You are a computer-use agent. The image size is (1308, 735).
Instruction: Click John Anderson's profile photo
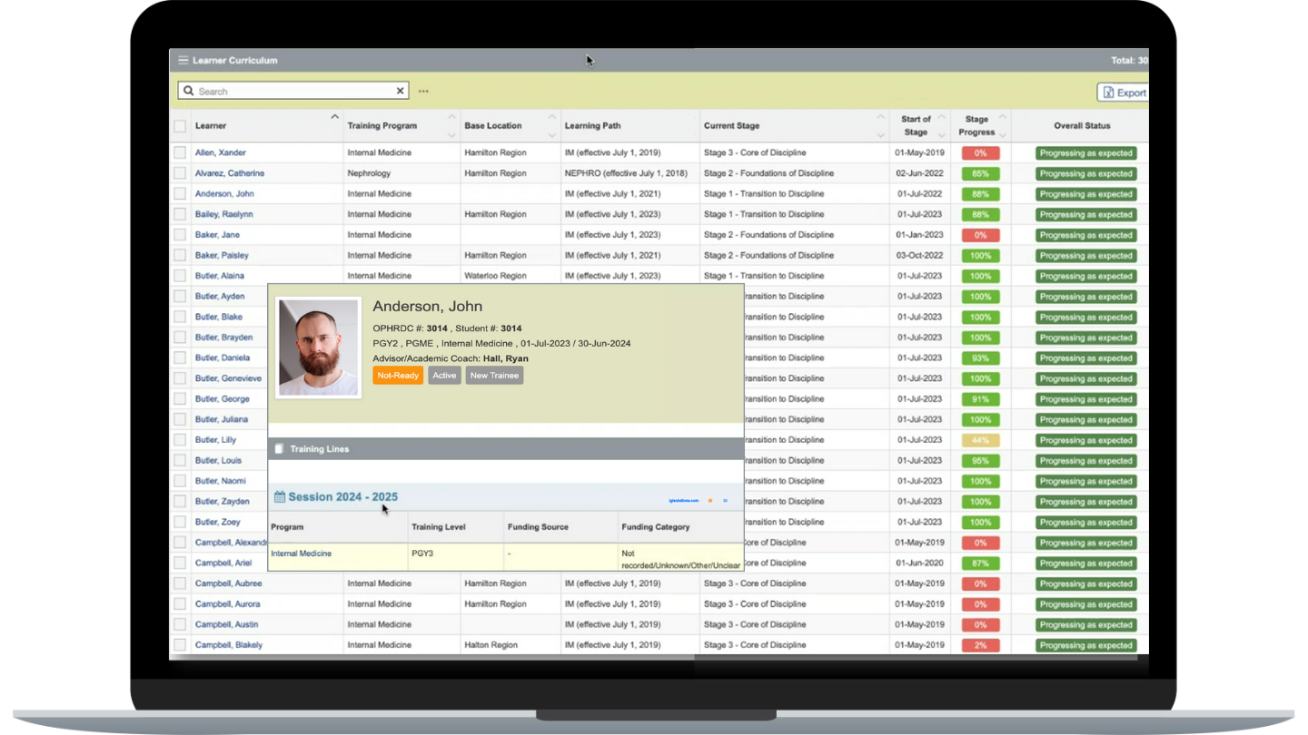coord(318,348)
